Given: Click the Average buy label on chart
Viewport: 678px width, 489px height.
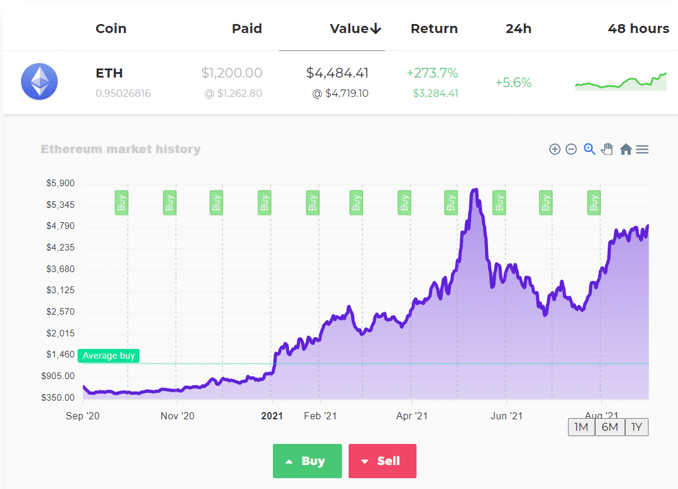Looking at the screenshot, I should (x=108, y=356).
